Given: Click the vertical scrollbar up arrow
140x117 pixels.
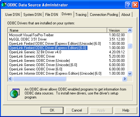Looking at the screenshot, I should pyautogui.click(x=130, y=30).
